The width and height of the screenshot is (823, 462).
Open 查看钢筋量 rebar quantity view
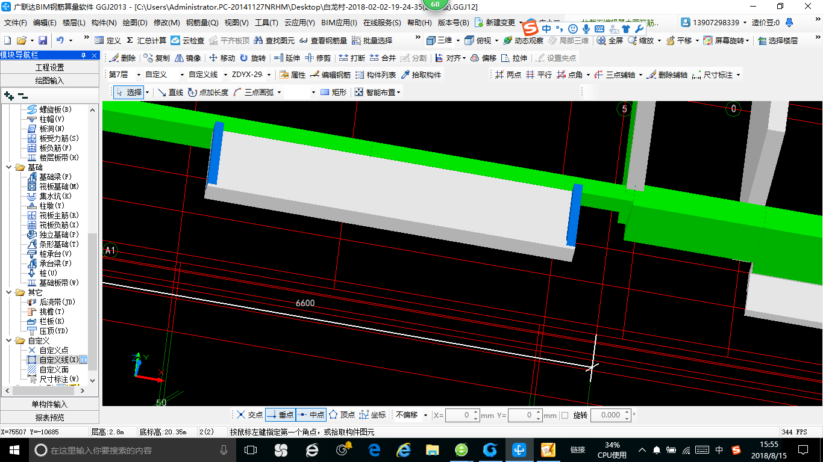[x=324, y=40]
